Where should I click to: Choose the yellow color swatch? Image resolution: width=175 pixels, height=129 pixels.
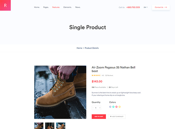(x=120, y=107)
